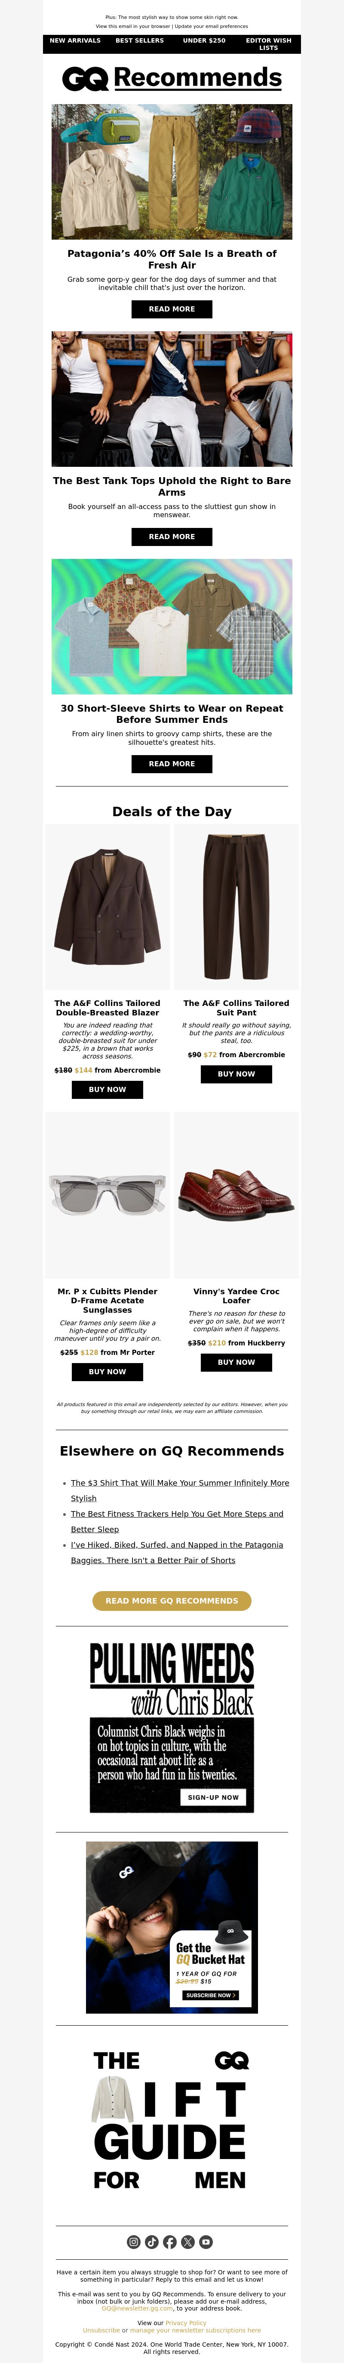
Task: Click Buy Now for Yardee Croc Loafer
Action: 236,1362
